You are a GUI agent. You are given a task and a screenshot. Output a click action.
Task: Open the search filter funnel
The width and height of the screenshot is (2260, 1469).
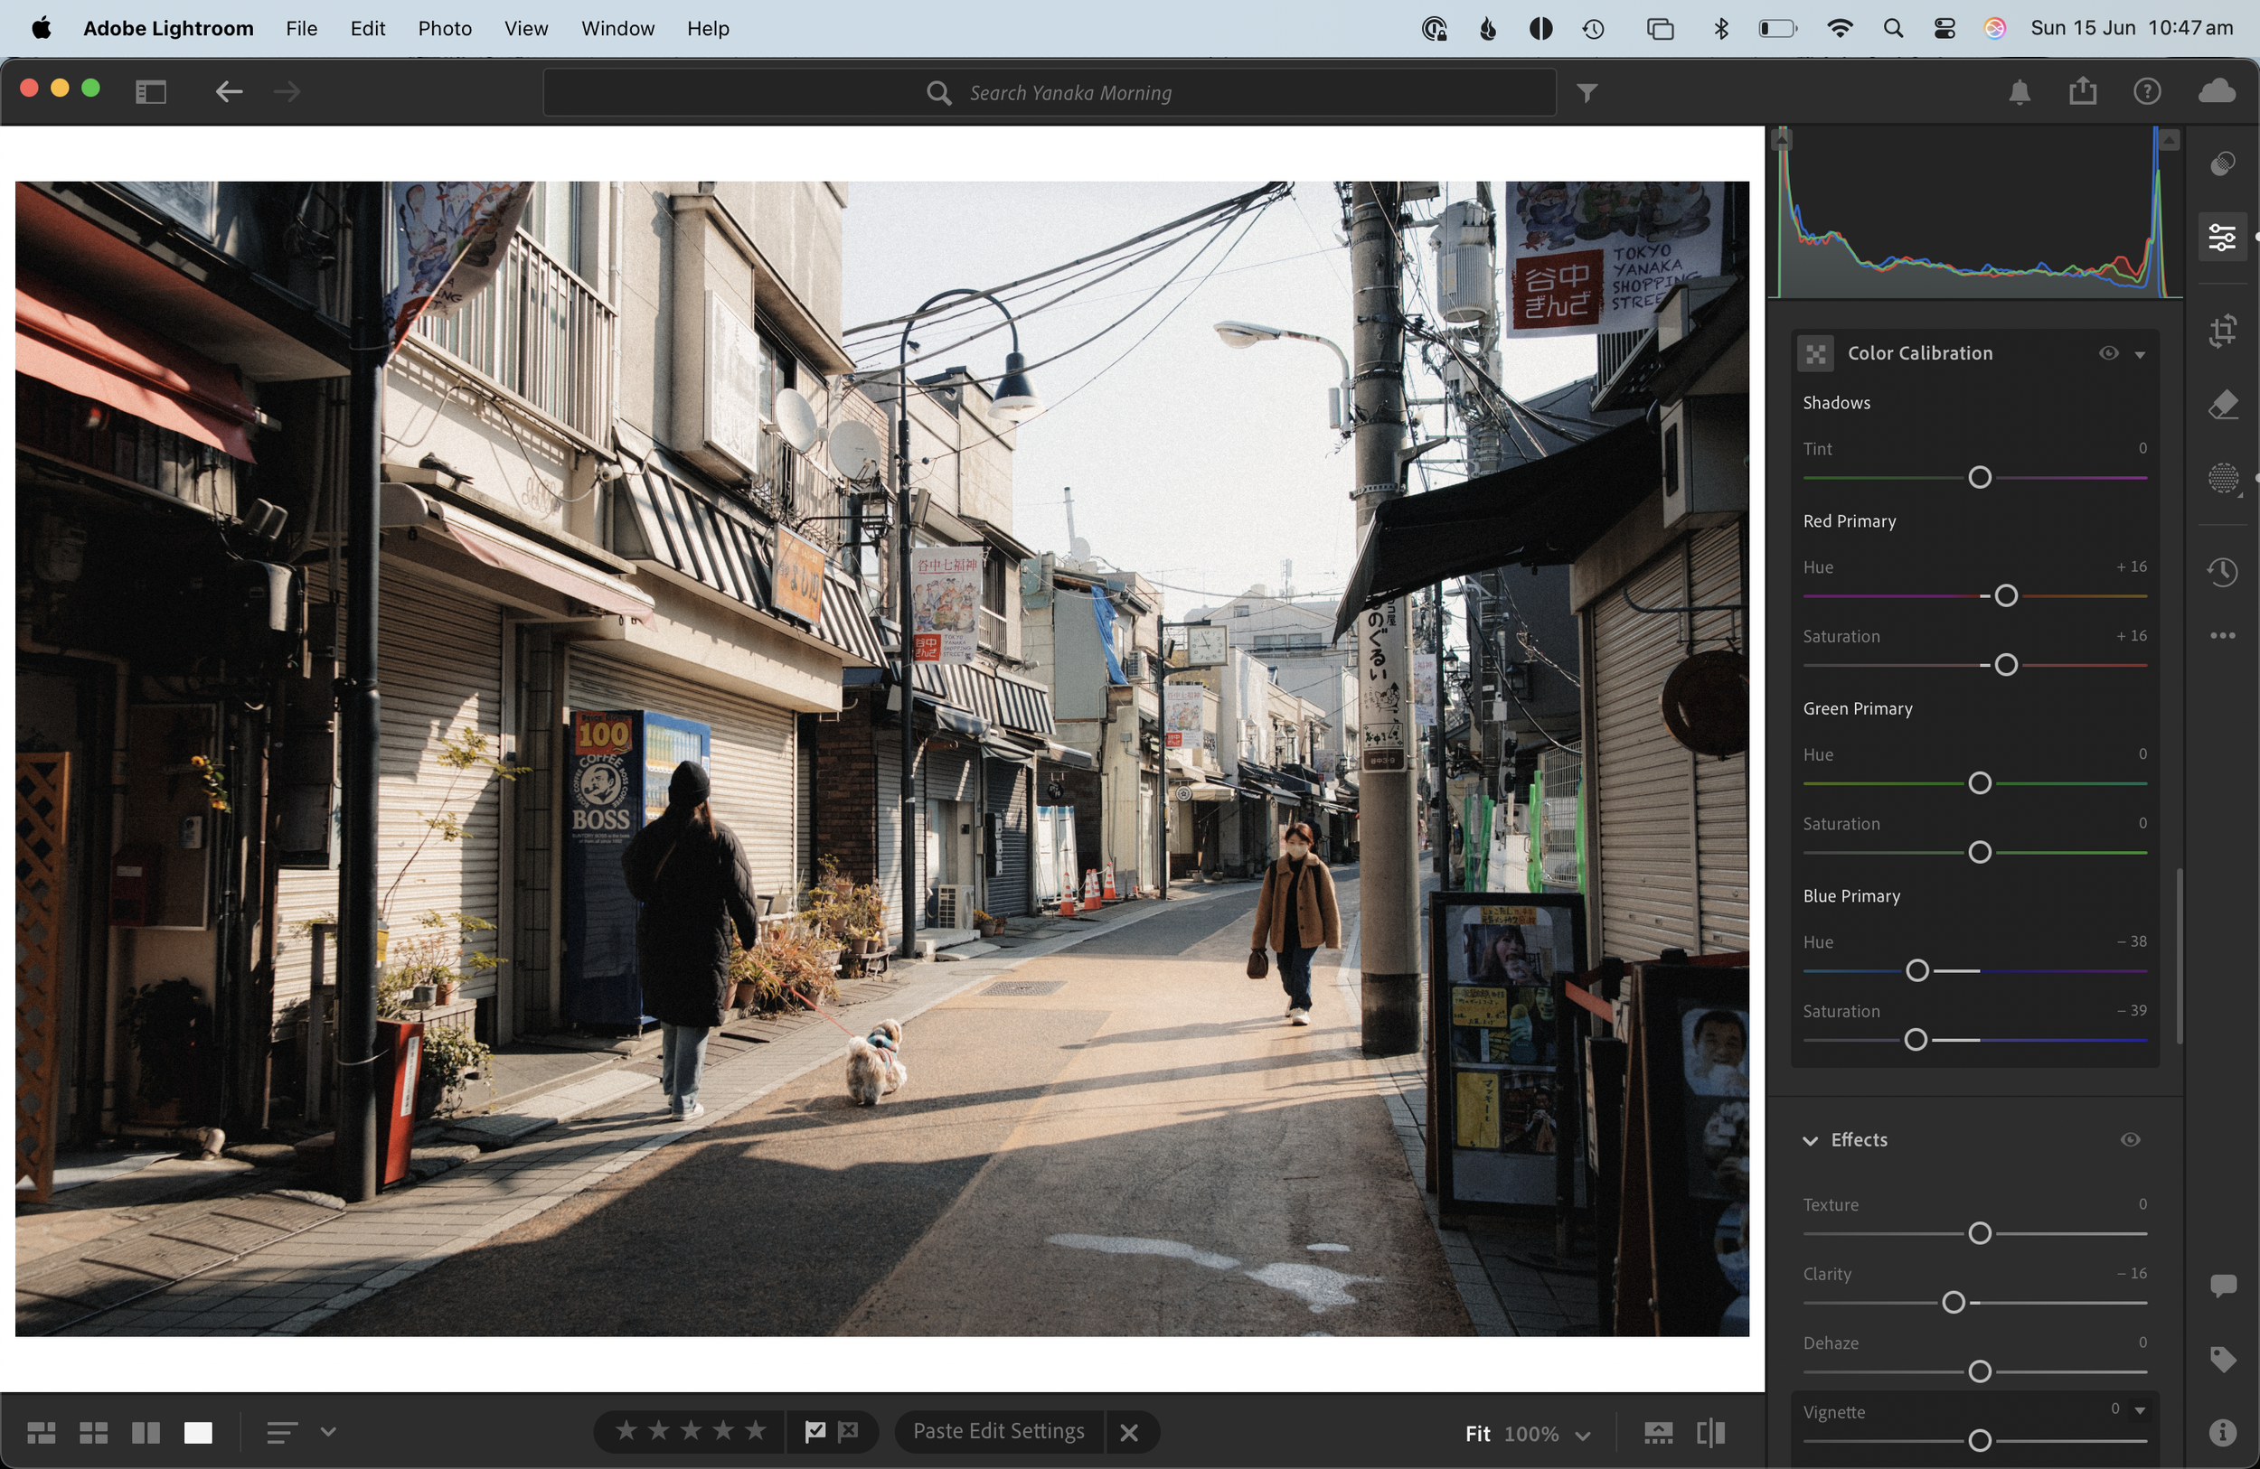[1587, 92]
